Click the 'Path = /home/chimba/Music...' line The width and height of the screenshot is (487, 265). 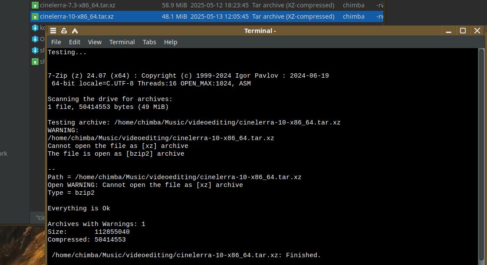174,177
